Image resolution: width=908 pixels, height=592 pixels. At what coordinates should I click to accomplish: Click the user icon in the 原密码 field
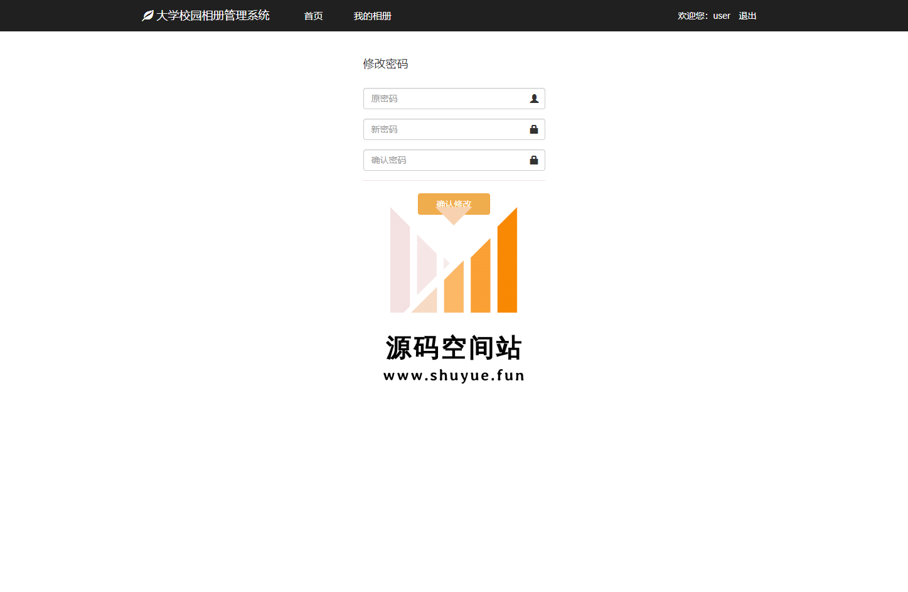pos(534,99)
